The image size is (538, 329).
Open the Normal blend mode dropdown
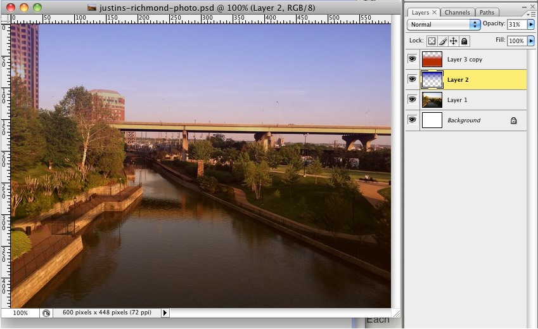(x=444, y=24)
